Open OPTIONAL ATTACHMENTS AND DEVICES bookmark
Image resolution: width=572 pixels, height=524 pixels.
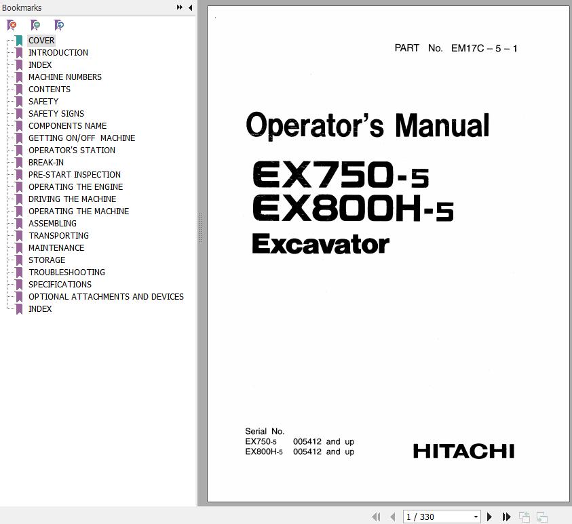click(106, 297)
